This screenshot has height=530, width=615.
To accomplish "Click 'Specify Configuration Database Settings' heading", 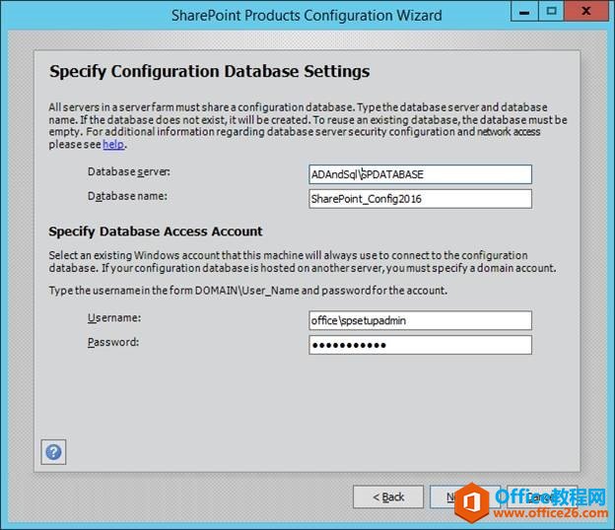I will pyautogui.click(x=210, y=72).
